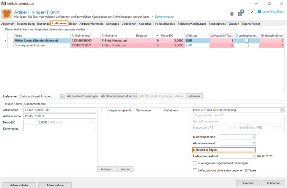Open the Sonderpreise tab
The image size is (287, 188).
[217, 24]
